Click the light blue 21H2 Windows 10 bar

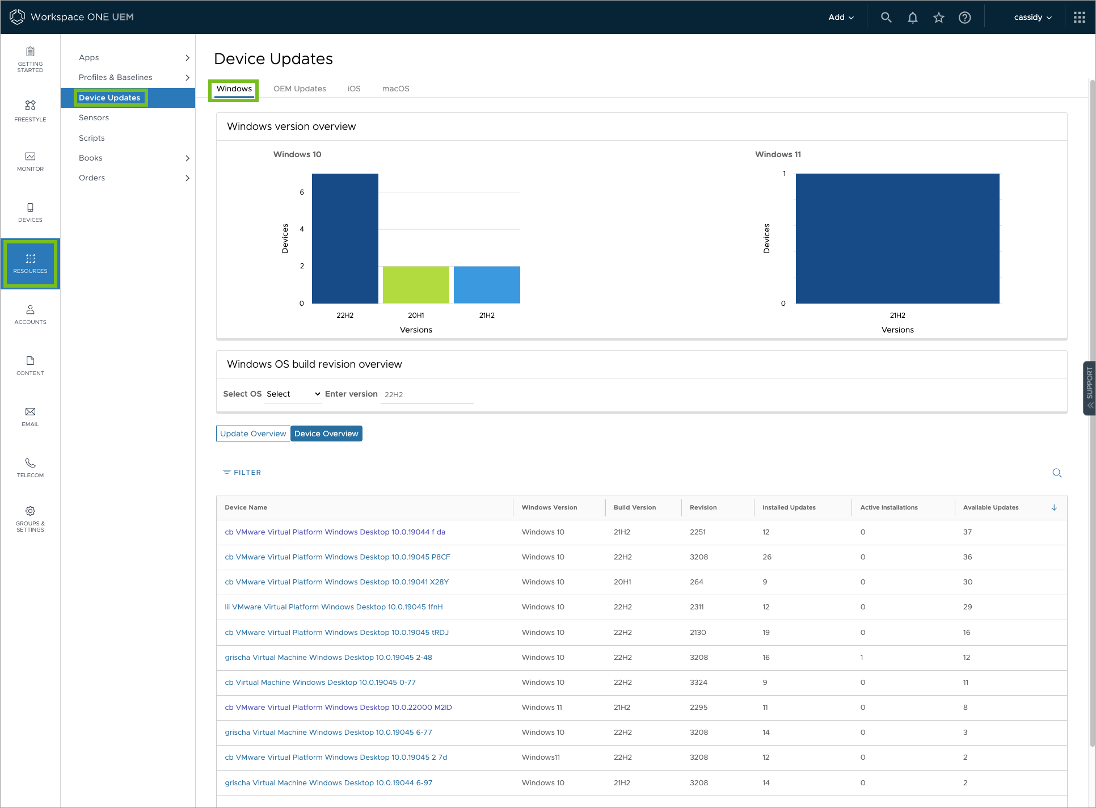487,285
